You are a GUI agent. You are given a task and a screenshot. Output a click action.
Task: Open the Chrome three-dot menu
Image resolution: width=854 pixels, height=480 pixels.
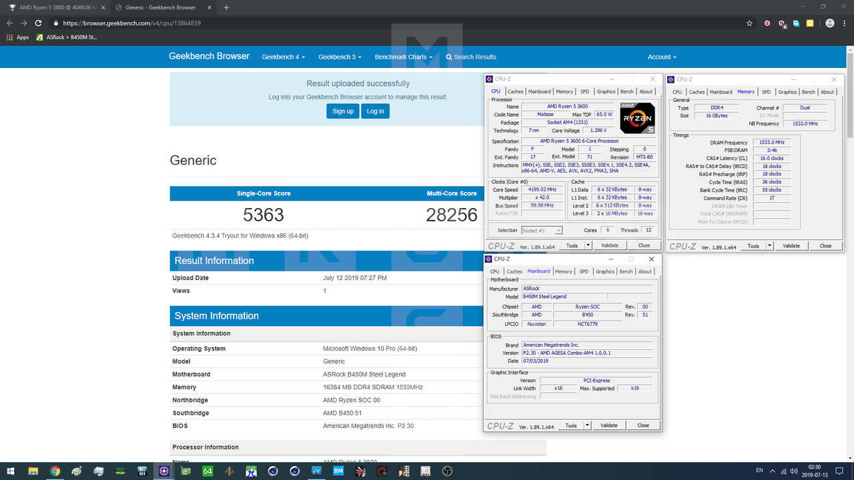(845, 23)
